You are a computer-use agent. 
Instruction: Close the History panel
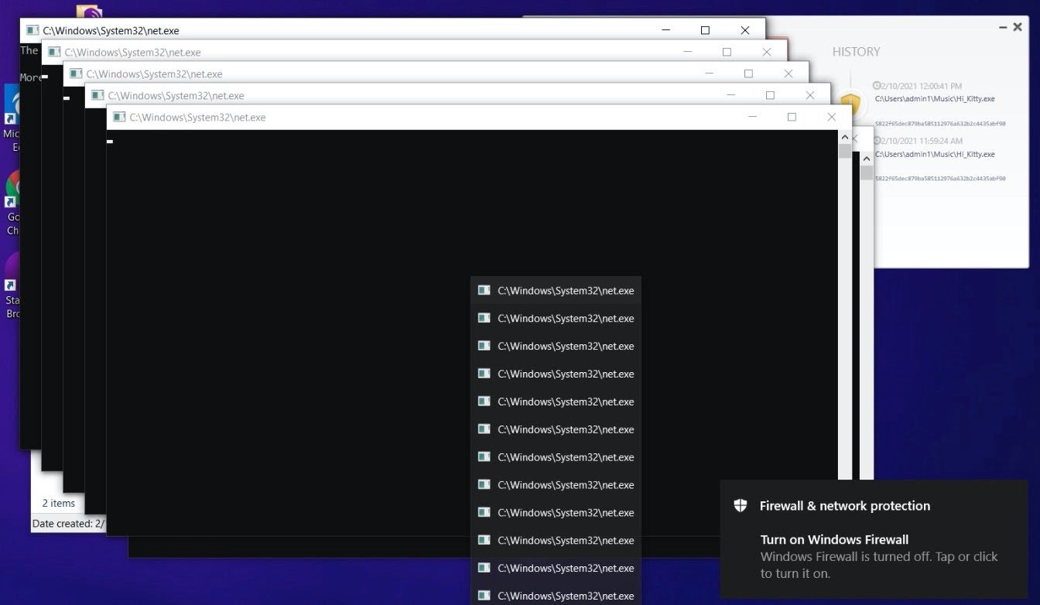[1018, 27]
